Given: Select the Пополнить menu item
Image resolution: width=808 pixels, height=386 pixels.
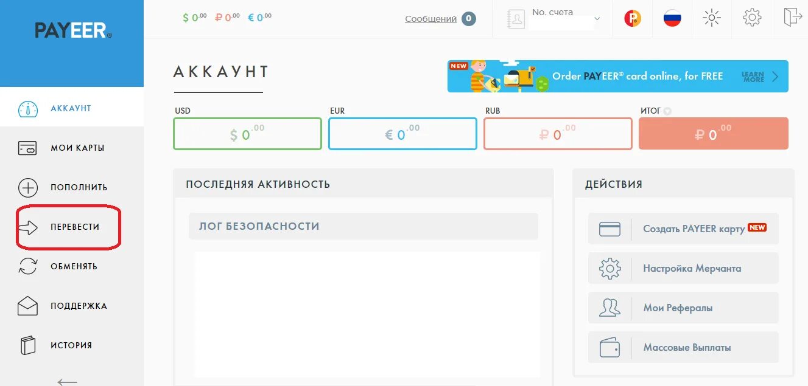Looking at the screenshot, I should pyautogui.click(x=72, y=187).
